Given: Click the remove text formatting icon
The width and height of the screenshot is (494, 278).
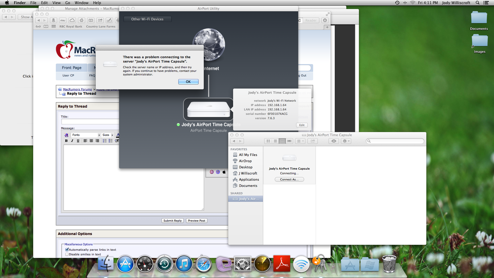Looking at the screenshot, I should pyautogui.click(x=66, y=135).
